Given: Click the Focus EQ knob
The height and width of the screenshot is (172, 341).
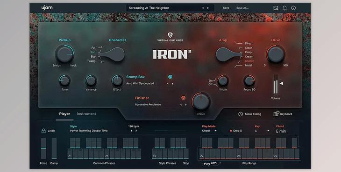Looking at the screenshot, I should click(249, 80).
